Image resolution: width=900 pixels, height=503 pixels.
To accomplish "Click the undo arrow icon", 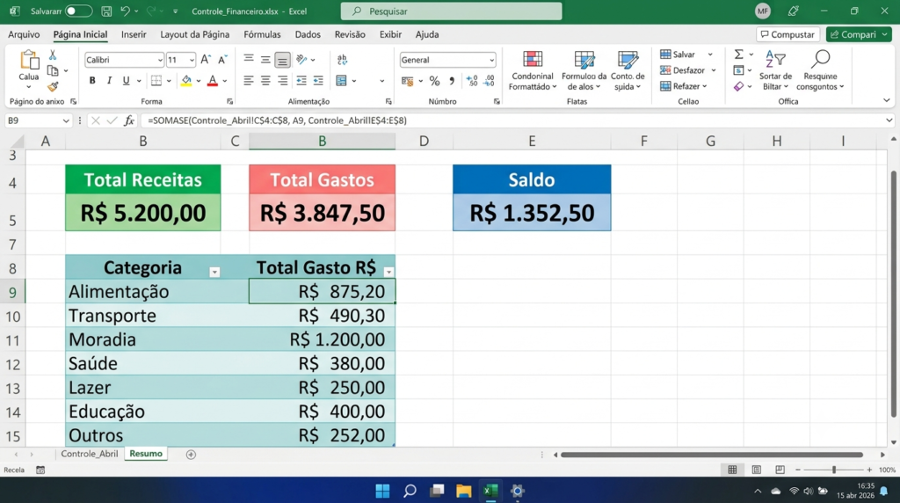I will click(x=125, y=11).
